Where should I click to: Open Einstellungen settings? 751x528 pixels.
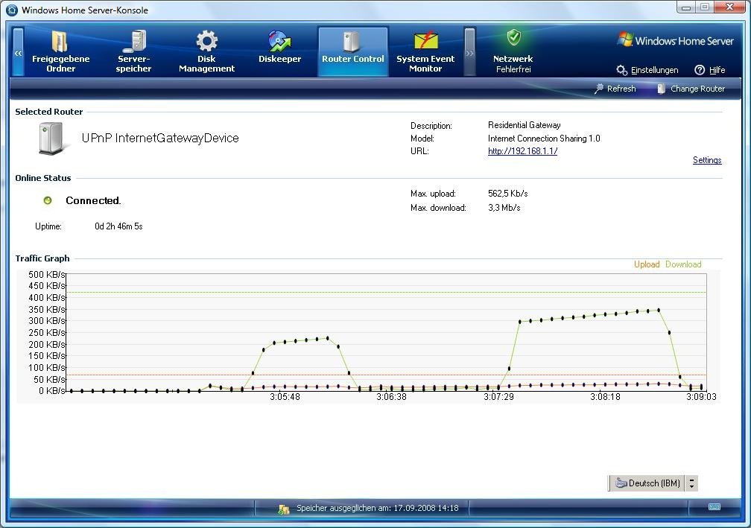pos(647,70)
